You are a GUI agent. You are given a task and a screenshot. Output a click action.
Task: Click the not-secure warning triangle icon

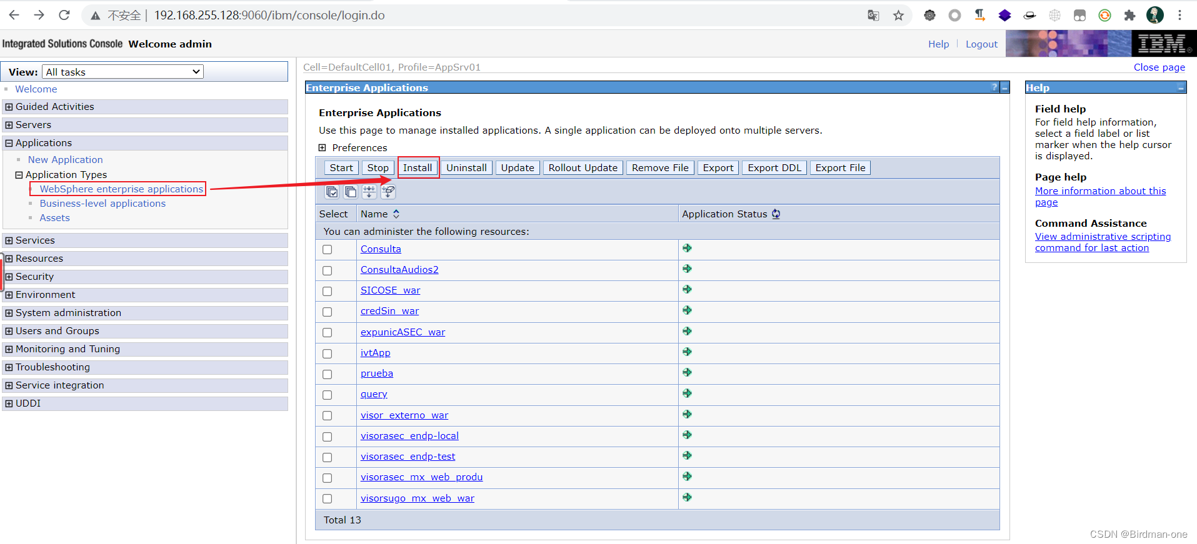tap(95, 16)
